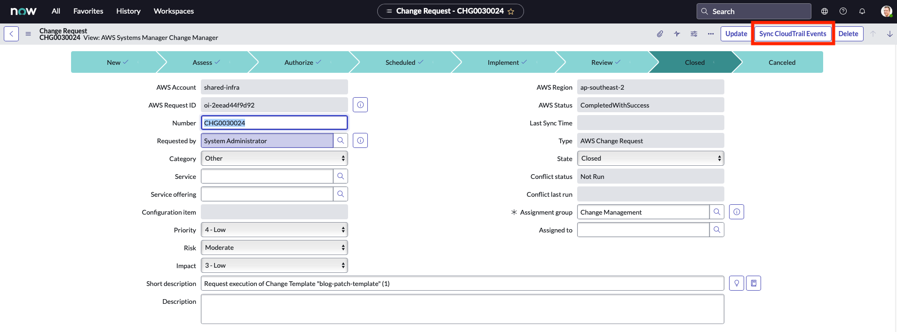Open the Impact dropdown showing 3 - Low
This screenshot has height=332, width=897.
tap(274, 265)
